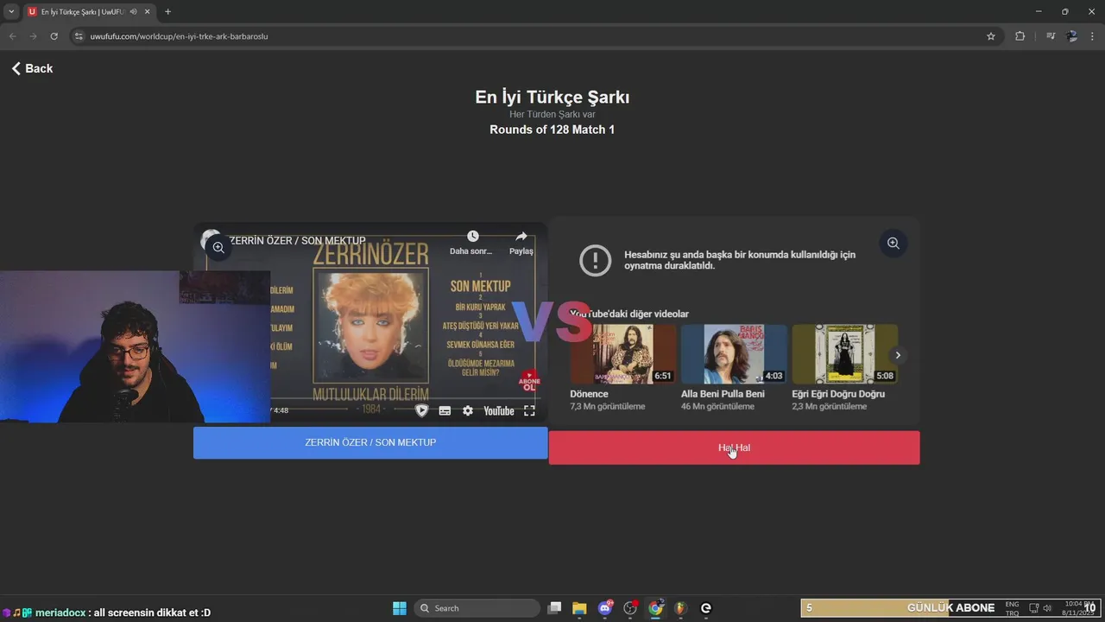Open the tab search dropdown arrow
The width and height of the screenshot is (1105, 622).
click(x=11, y=11)
